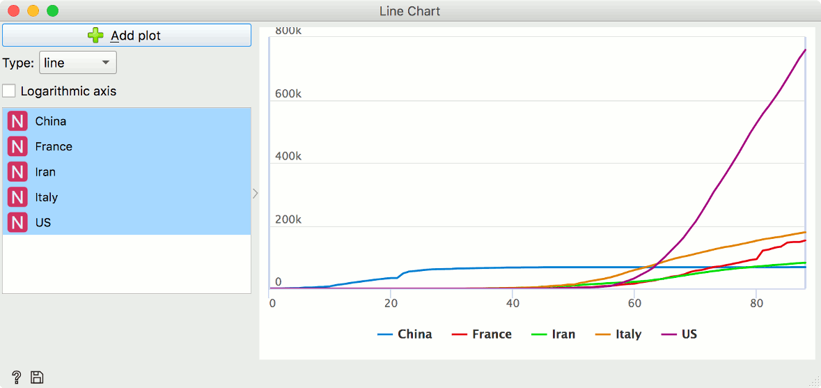Click the 600k y-axis label

[x=288, y=94]
